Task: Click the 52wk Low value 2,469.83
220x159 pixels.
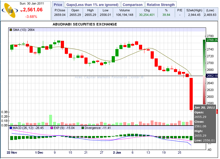Action: coord(210,15)
